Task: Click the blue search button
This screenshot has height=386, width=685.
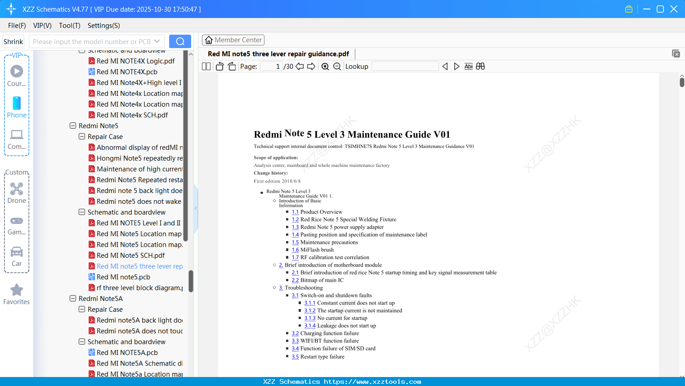Action: [x=180, y=41]
